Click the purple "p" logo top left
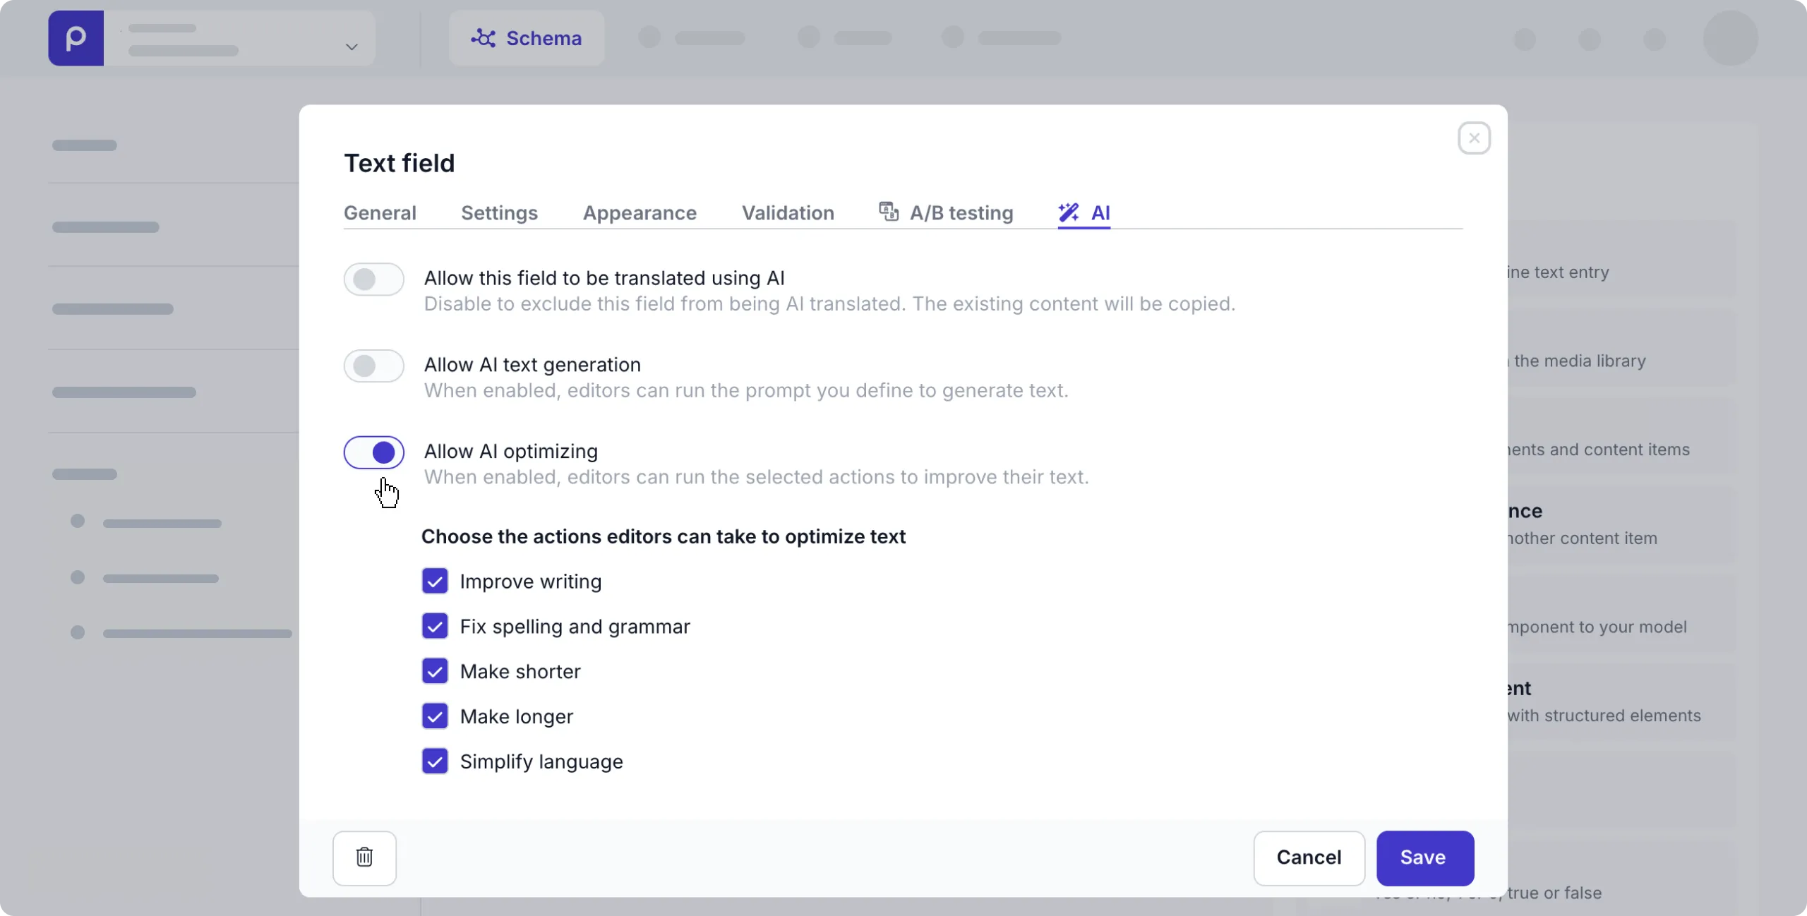1807x916 pixels. point(76,37)
